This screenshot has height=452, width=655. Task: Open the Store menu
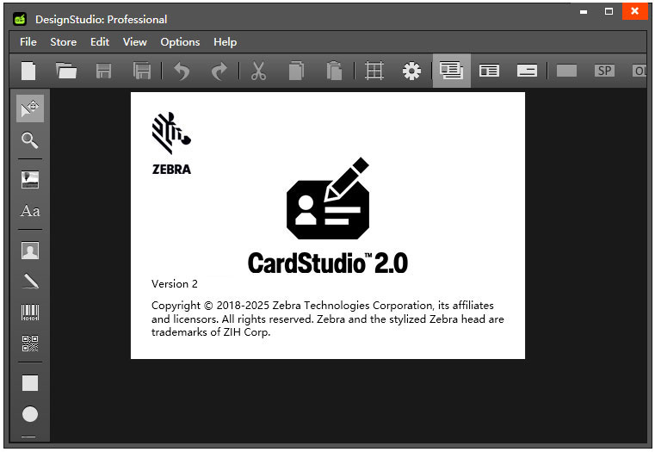[x=63, y=42]
